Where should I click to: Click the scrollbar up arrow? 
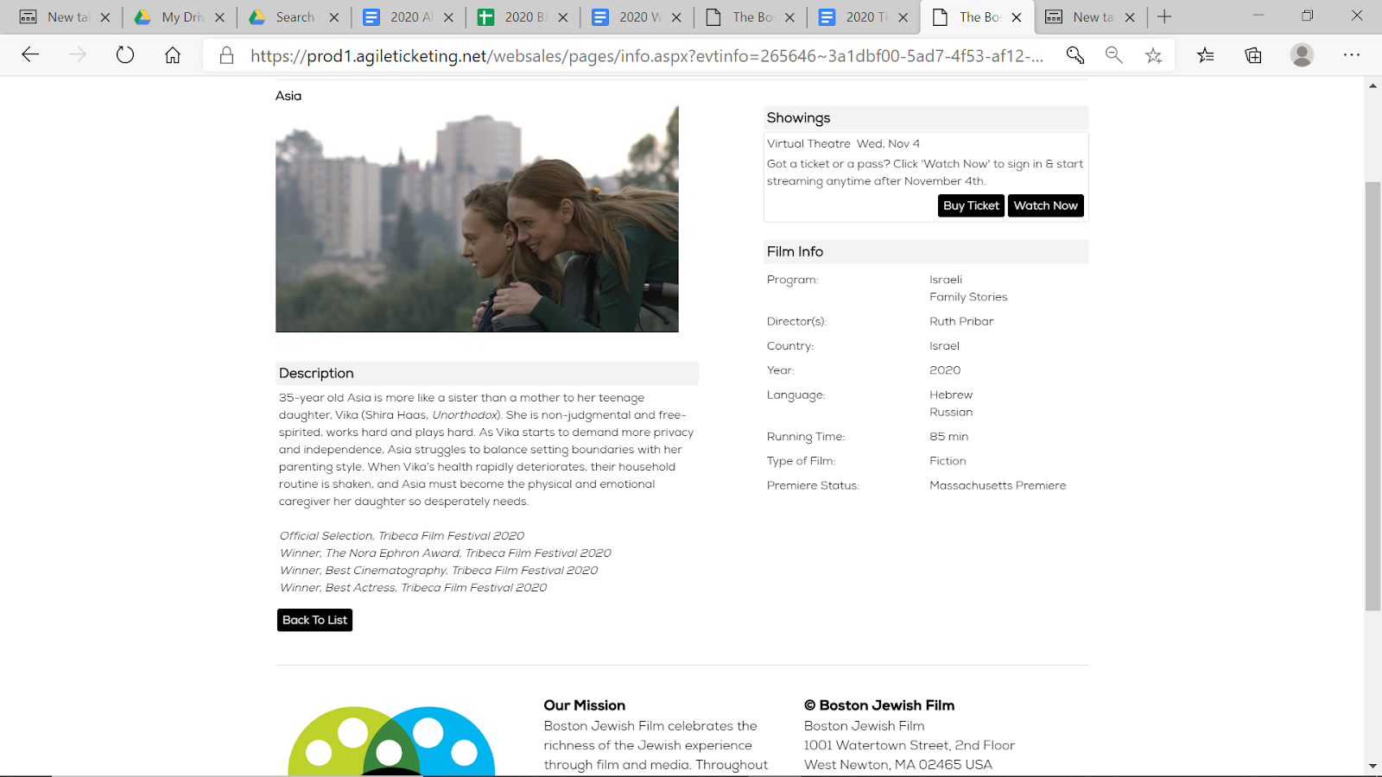[1372, 85]
